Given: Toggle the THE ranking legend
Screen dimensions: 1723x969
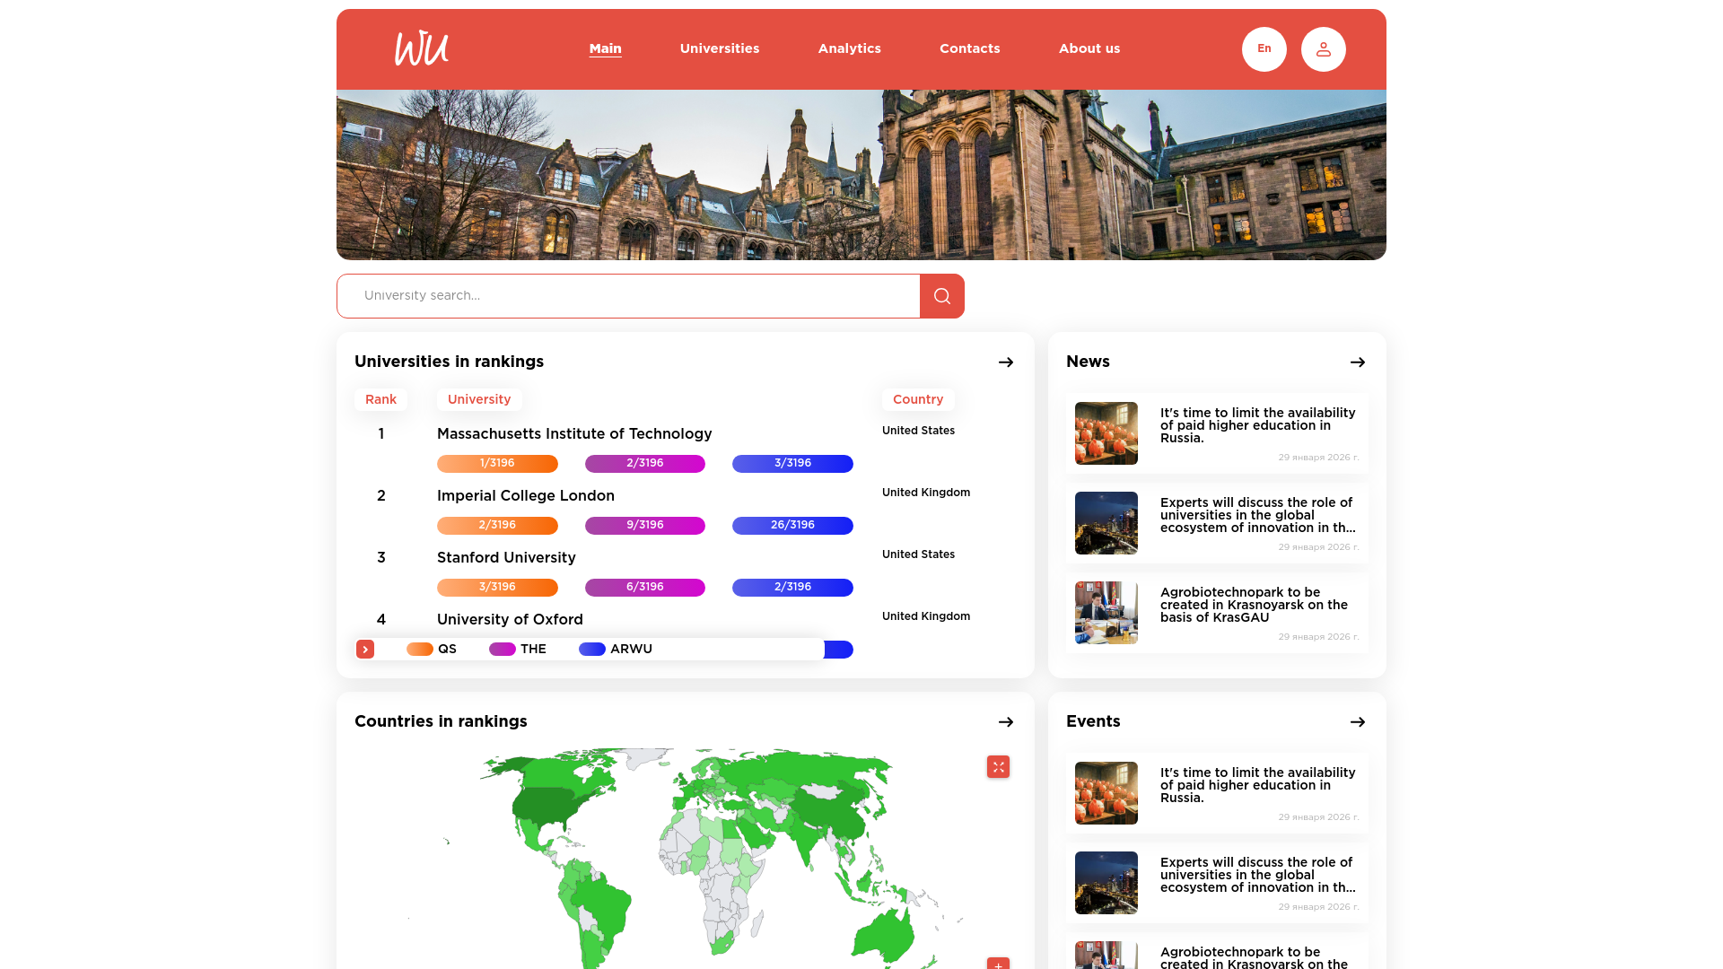Looking at the screenshot, I should click(518, 650).
